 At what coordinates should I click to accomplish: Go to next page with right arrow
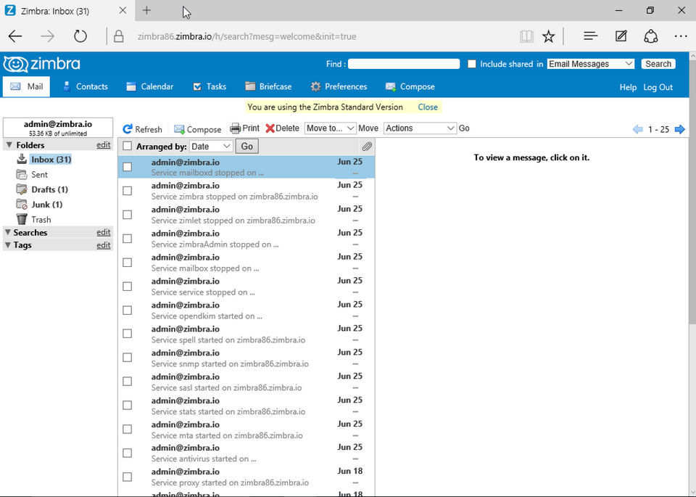click(679, 129)
